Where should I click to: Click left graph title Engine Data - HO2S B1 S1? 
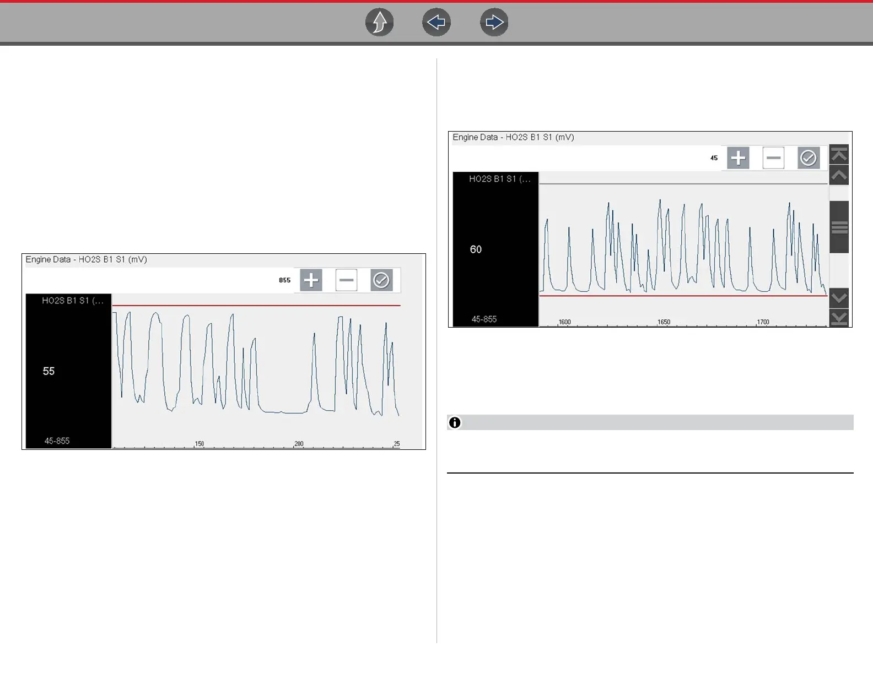tap(86, 259)
